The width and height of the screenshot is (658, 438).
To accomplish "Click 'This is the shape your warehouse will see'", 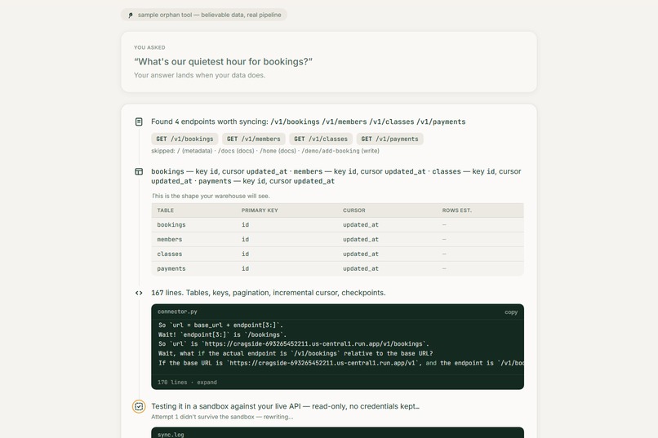I will [211, 196].
